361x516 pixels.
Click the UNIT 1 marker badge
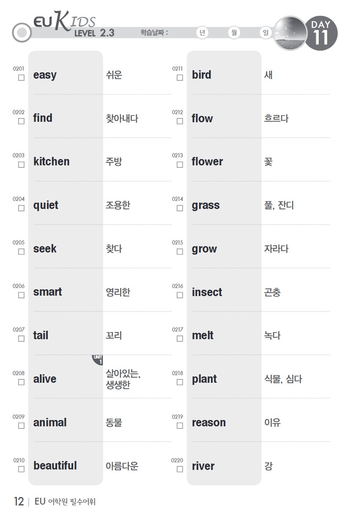pyautogui.click(x=98, y=360)
